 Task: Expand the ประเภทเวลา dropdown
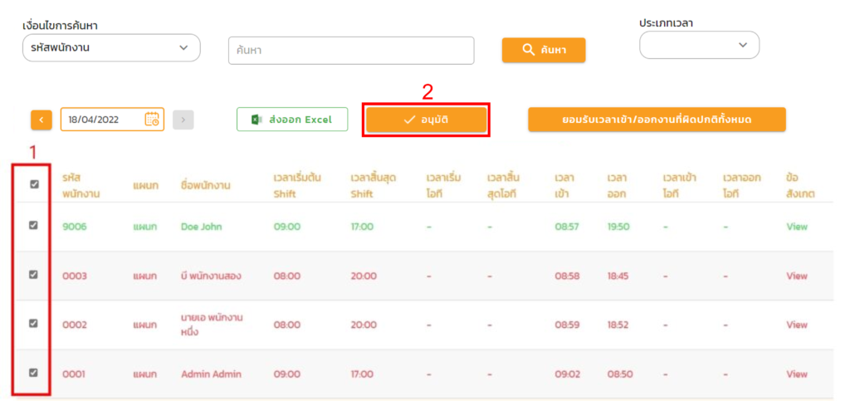[699, 46]
